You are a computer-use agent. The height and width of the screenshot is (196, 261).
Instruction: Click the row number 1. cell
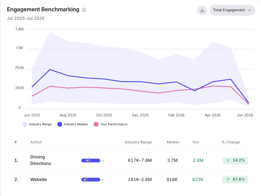(x=16, y=160)
